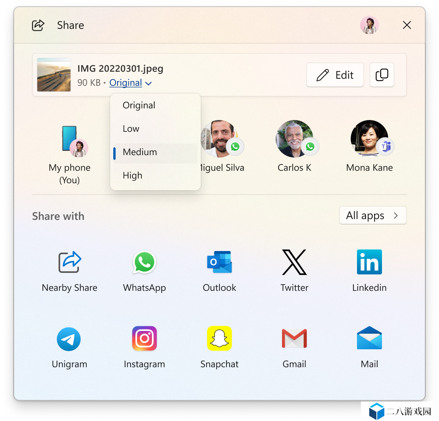Click the 90 KB file size text

pyautogui.click(x=89, y=83)
